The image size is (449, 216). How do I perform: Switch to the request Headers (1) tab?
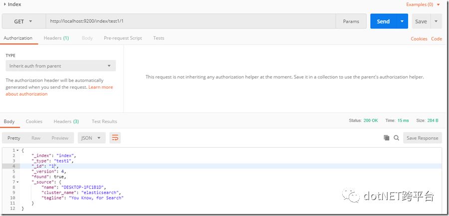click(56, 38)
